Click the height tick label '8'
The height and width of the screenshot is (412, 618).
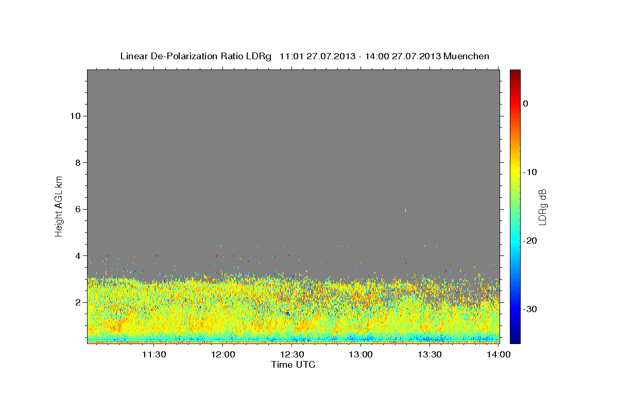click(77, 163)
